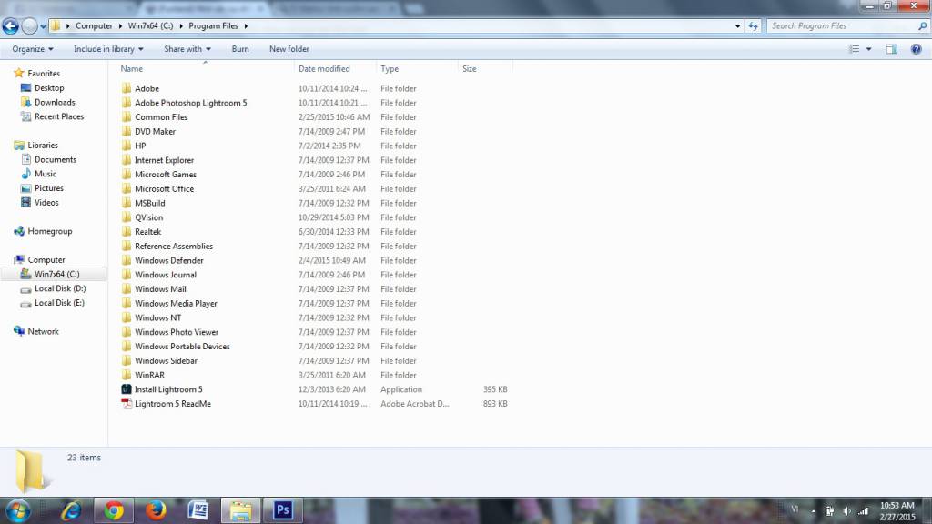Select Libraries in navigation pane

point(42,145)
